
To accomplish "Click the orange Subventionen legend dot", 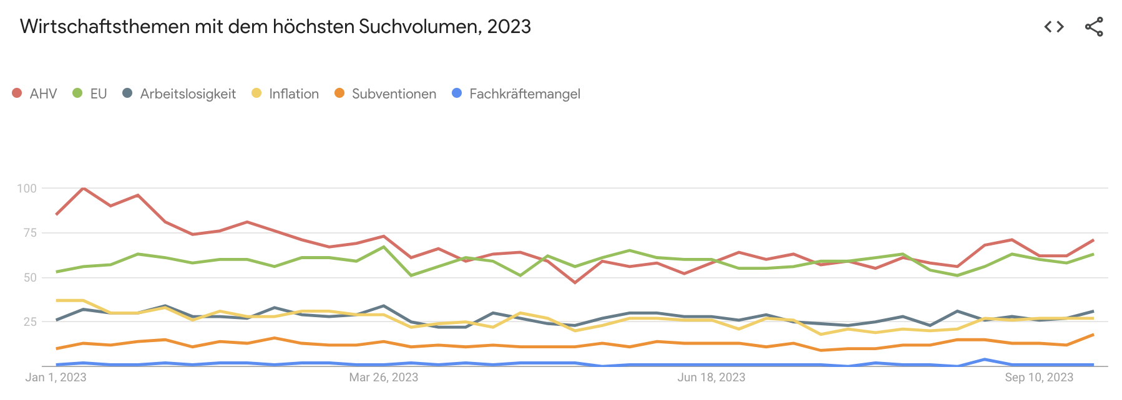I will (339, 93).
